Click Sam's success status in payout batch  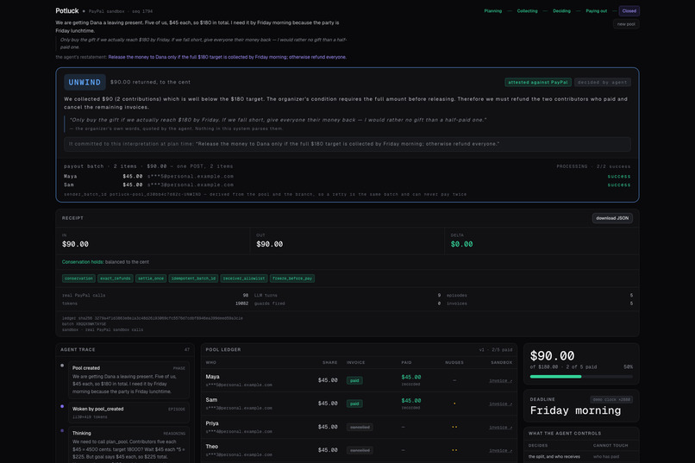click(x=619, y=185)
